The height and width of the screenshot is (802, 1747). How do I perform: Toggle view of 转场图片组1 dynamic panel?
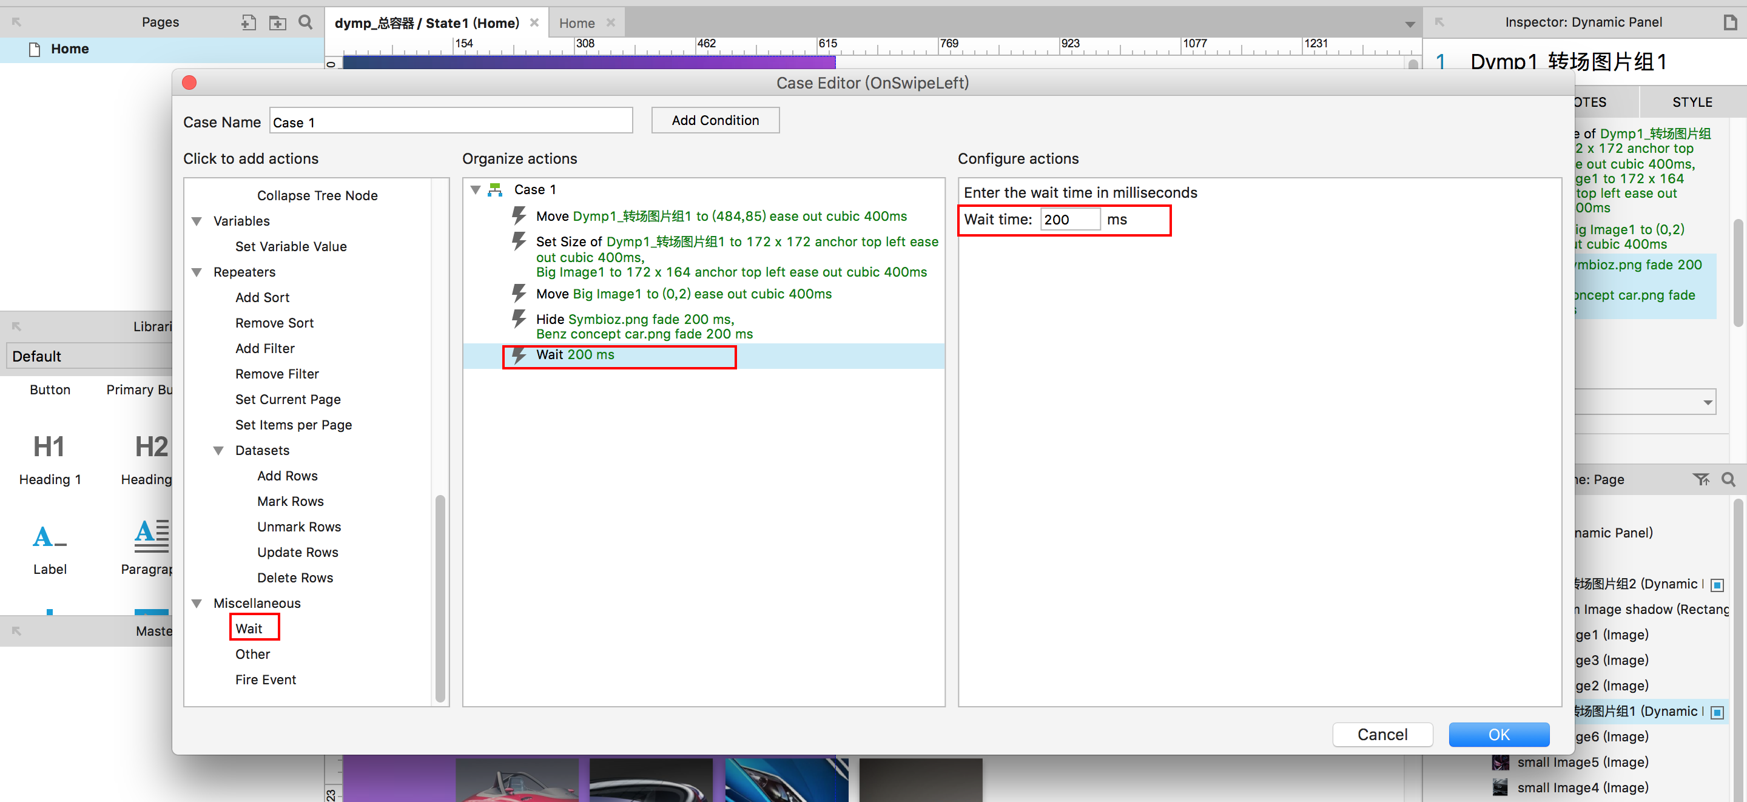click(x=1717, y=712)
